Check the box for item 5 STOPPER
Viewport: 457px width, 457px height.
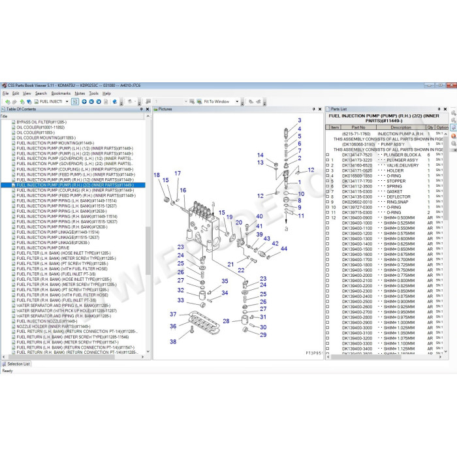coord(328,181)
